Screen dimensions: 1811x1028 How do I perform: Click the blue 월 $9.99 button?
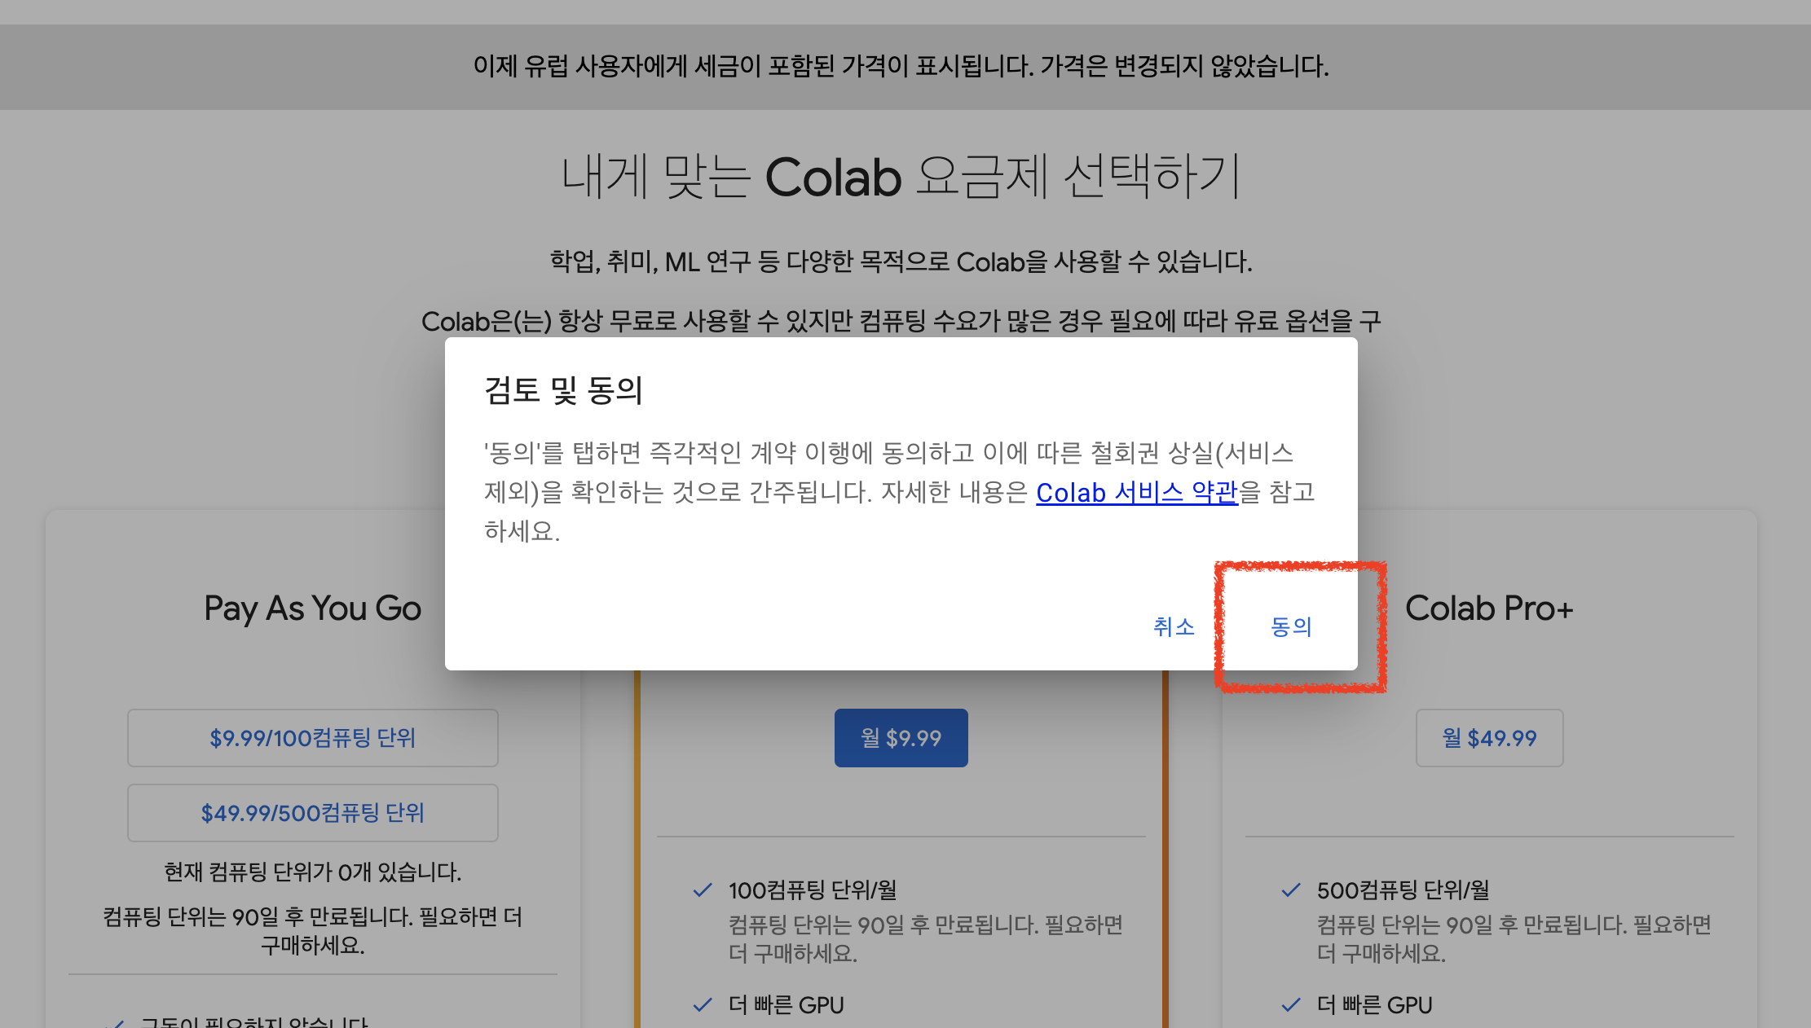[x=901, y=738]
